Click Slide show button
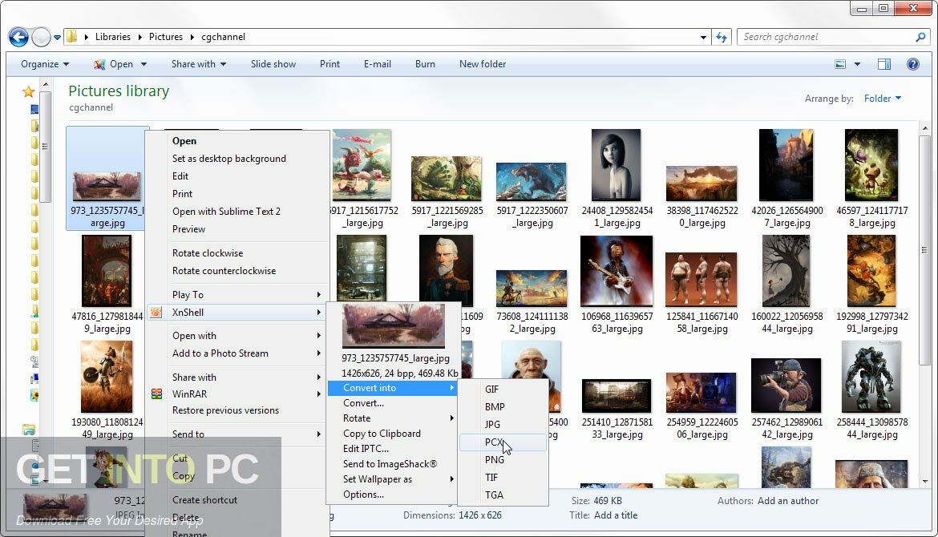The width and height of the screenshot is (938, 537). [x=273, y=64]
